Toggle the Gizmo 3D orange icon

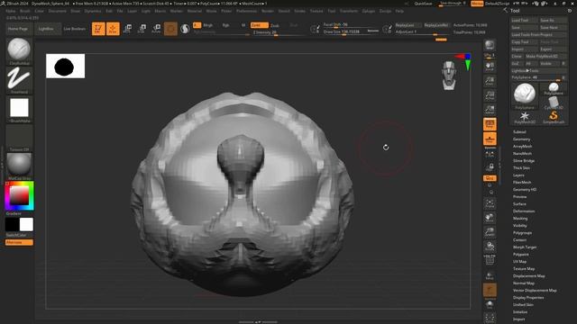pos(170,29)
